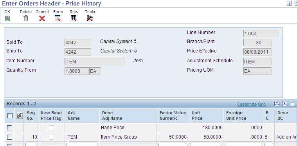Click the Line Number field 1.000
The width and height of the screenshot is (297, 146).
tap(261, 34)
